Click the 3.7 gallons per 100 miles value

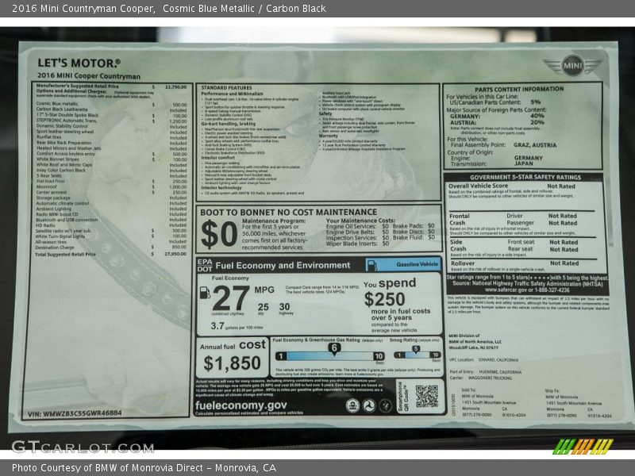coord(217,326)
